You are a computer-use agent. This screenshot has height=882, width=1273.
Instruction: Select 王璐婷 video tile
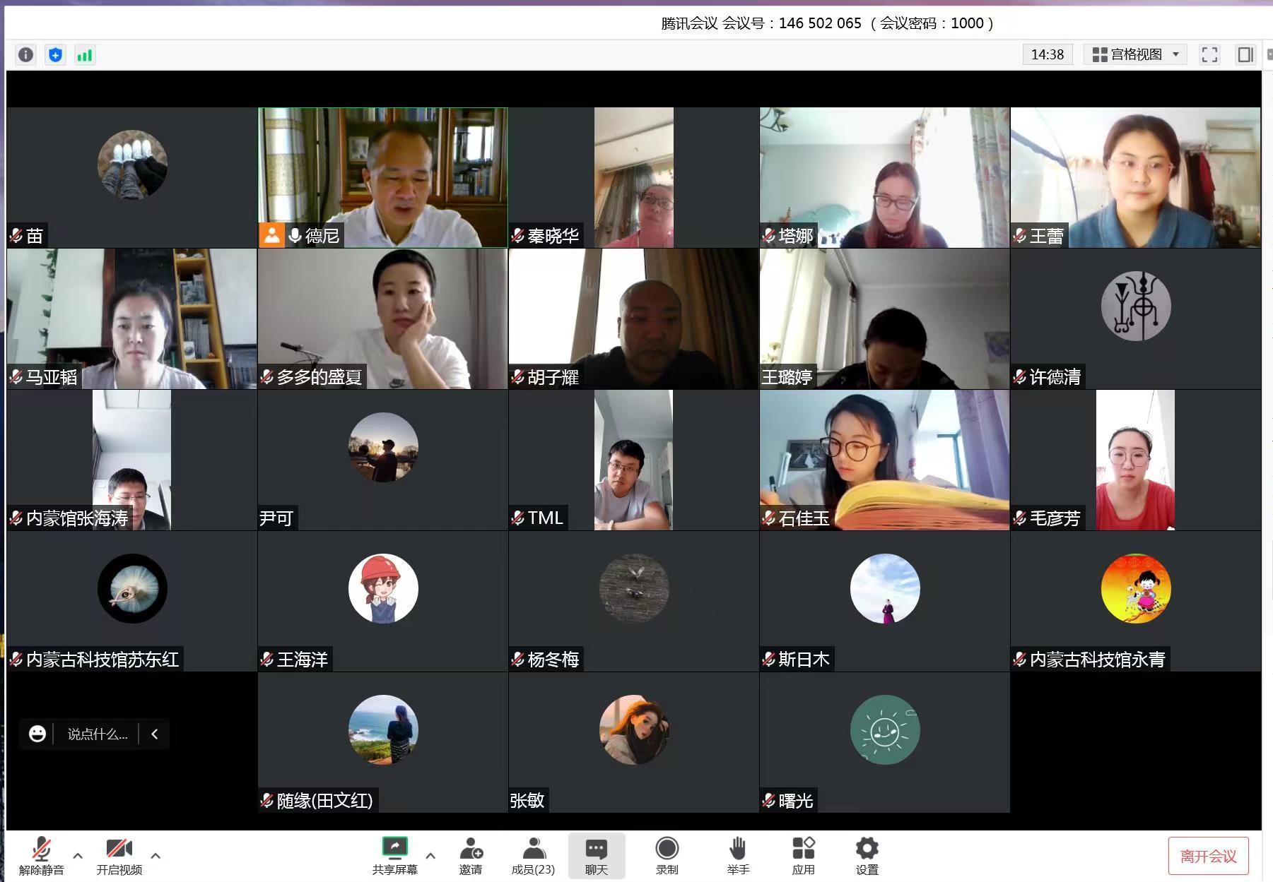[884, 318]
